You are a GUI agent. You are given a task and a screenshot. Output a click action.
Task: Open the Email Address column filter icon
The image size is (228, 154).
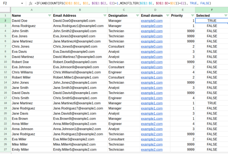105,16
